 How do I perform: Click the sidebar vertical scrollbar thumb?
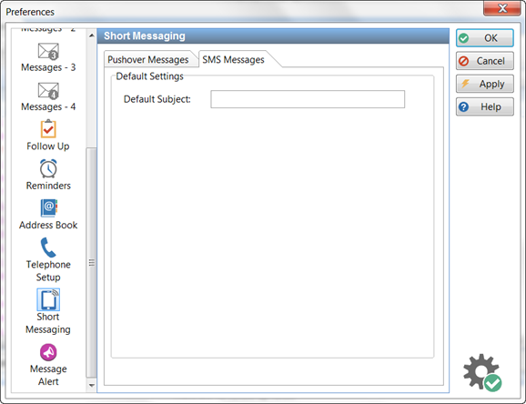92,262
